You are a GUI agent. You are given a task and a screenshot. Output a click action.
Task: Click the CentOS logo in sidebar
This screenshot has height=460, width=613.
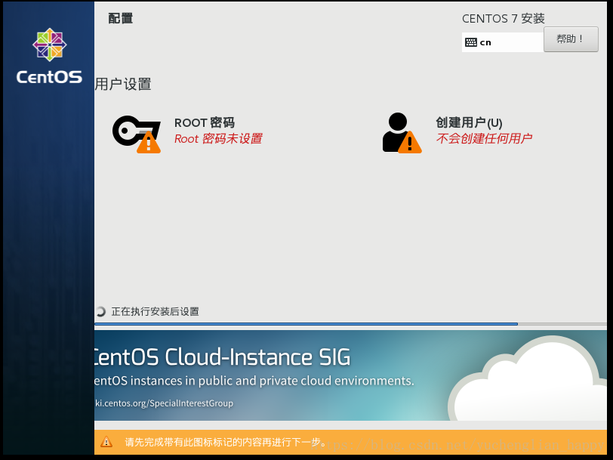pyautogui.click(x=49, y=56)
